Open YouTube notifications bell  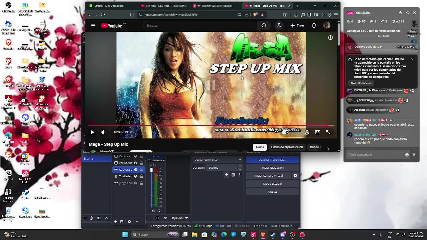[x=314, y=26]
